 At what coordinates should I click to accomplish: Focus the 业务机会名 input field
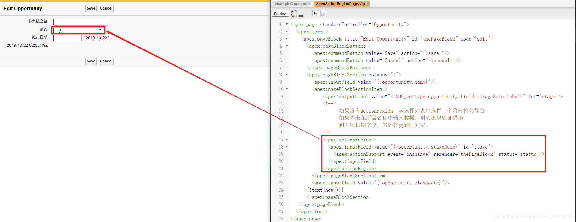pos(80,22)
